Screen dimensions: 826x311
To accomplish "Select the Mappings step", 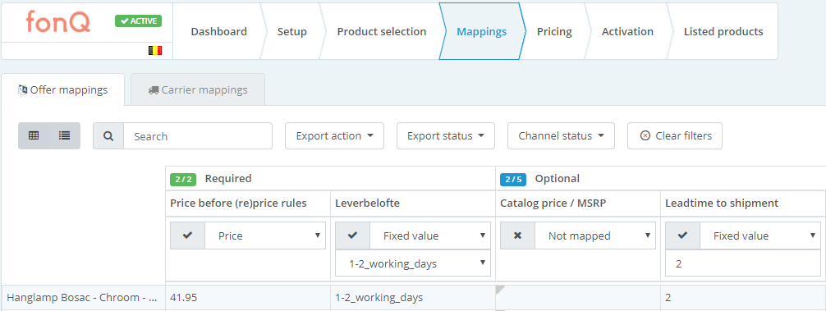I will coord(481,31).
